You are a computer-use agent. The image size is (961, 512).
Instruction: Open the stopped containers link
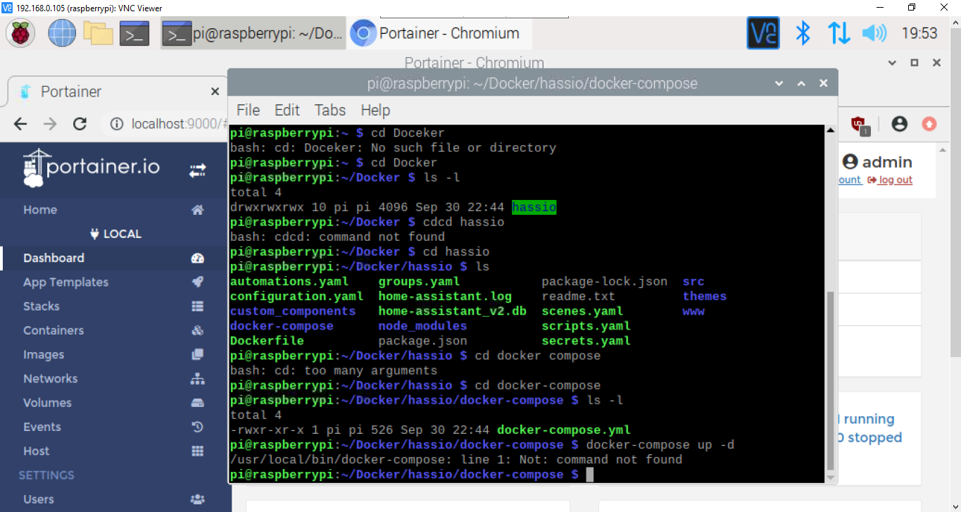tap(870, 437)
